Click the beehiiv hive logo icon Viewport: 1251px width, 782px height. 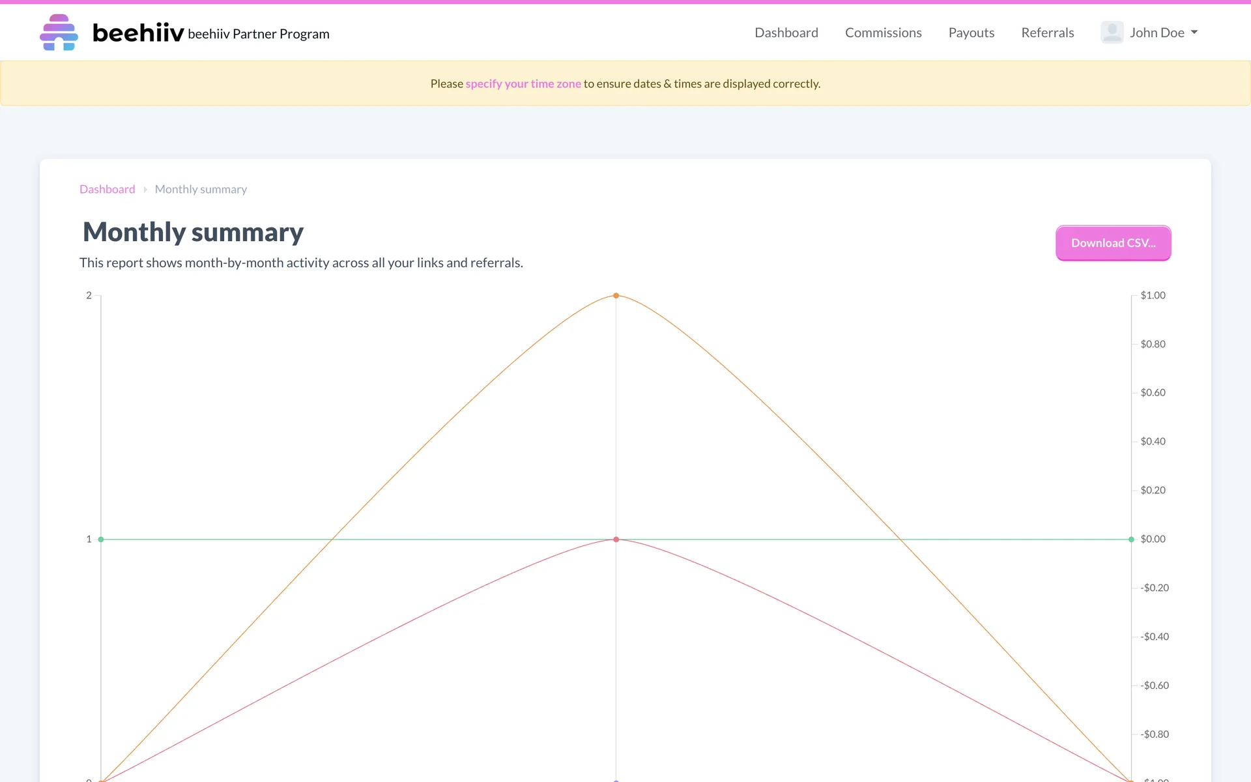pyautogui.click(x=59, y=33)
